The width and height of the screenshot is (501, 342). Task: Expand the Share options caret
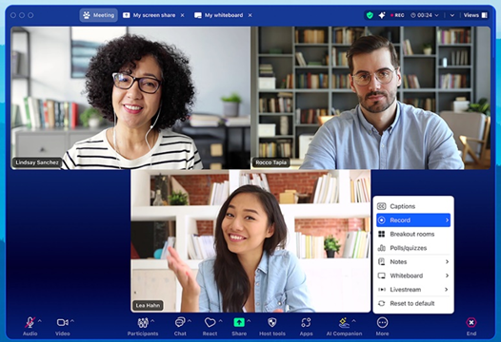(249, 321)
